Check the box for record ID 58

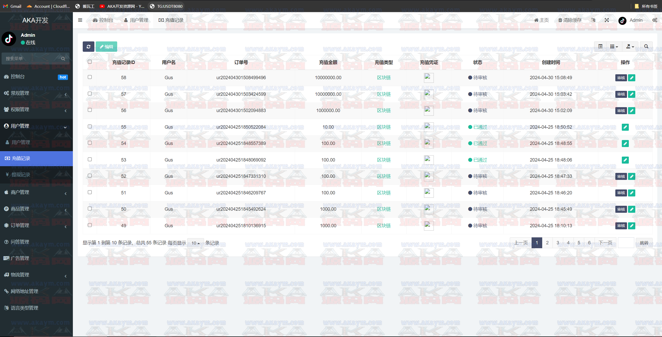click(90, 77)
